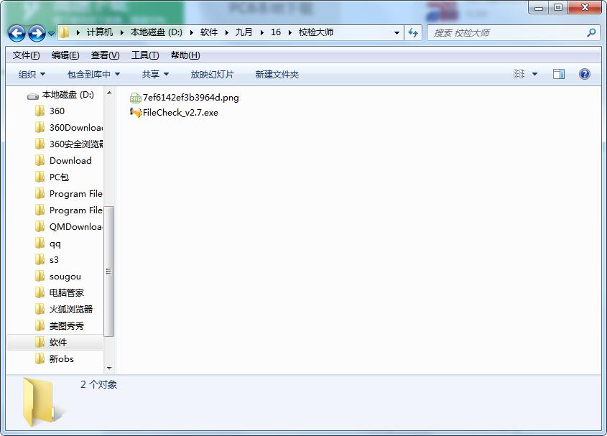Click the navigation tree scrollbar thumb
Screen dimensions: 607x436
[109, 272]
